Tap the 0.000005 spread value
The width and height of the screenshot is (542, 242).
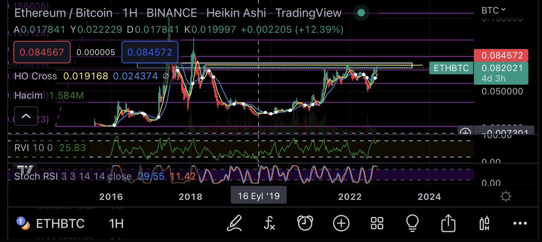[x=96, y=52]
